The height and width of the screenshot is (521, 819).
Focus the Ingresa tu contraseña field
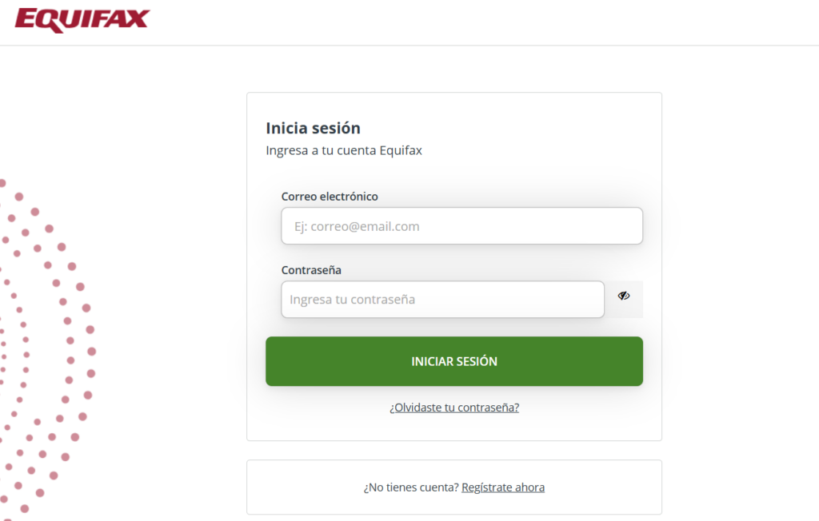pos(442,299)
